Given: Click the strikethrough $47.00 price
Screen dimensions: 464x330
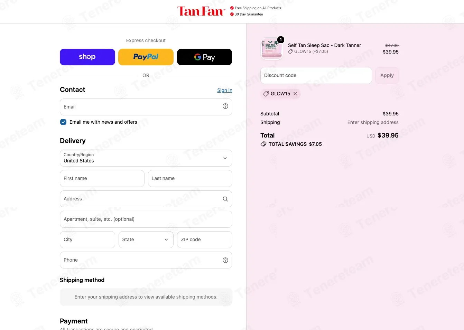Looking at the screenshot, I should [392, 45].
